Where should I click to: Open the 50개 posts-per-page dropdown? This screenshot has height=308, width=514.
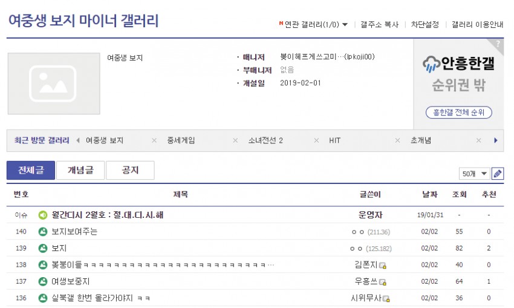click(474, 174)
